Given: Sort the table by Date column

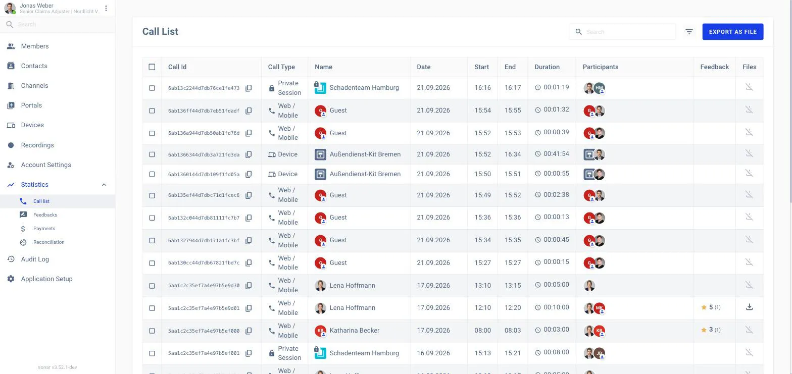Looking at the screenshot, I should tap(424, 67).
